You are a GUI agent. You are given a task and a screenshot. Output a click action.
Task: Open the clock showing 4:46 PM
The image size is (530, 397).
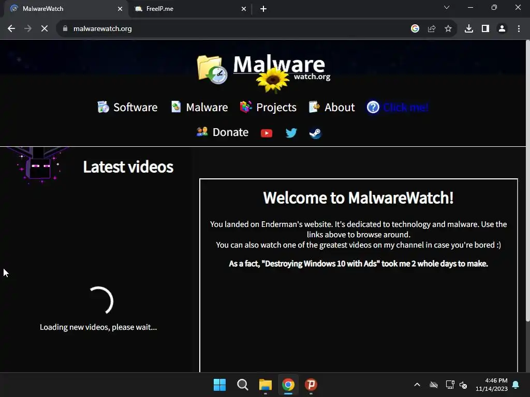coord(492,385)
